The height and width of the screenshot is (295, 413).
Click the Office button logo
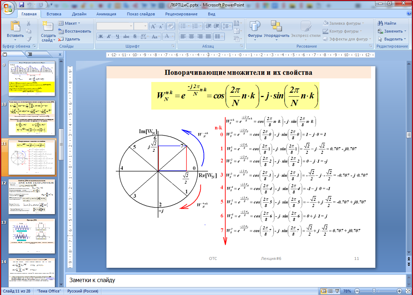8,8
